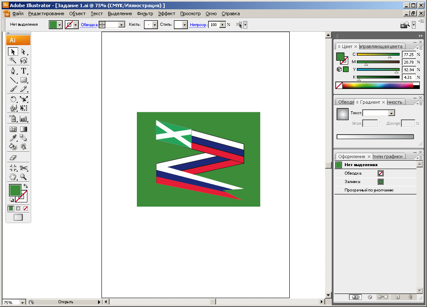Switch to the Градиент tab
Viewport: 427px width, 307px height.
click(x=370, y=102)
